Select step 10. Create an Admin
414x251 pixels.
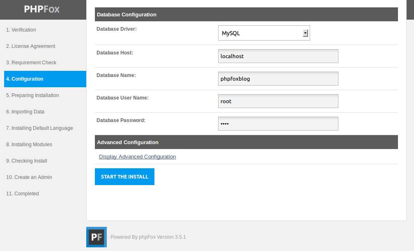[x=29, y=177]
